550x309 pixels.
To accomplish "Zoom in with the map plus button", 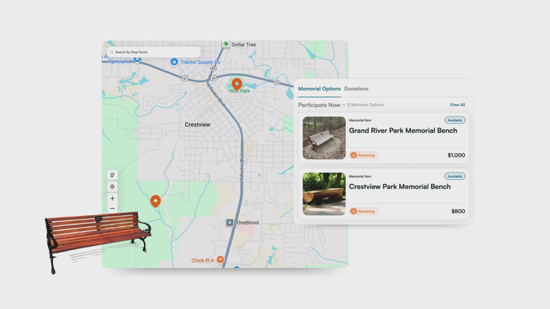I will click(x=113, y=198).
